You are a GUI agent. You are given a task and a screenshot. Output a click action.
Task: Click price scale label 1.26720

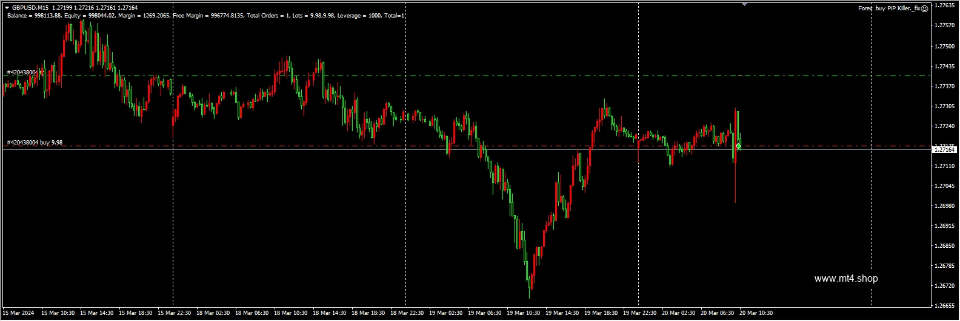tap(945, 285)
